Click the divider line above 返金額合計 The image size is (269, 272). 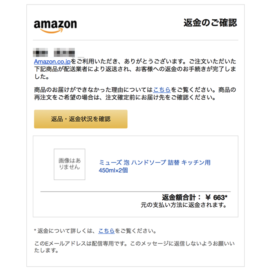click(x=135, y=191)
